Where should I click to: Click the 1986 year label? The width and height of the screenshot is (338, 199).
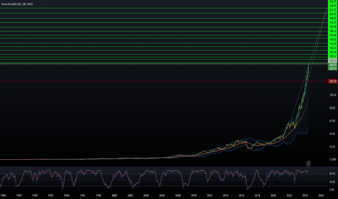tap(3, 195)
